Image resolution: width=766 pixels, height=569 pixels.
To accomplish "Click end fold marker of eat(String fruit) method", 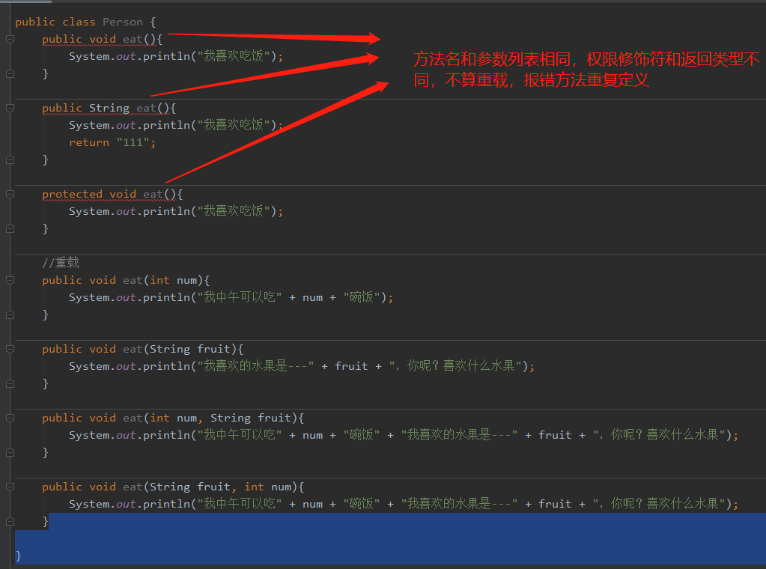I will pyautogui.click(x=10, y=384).
